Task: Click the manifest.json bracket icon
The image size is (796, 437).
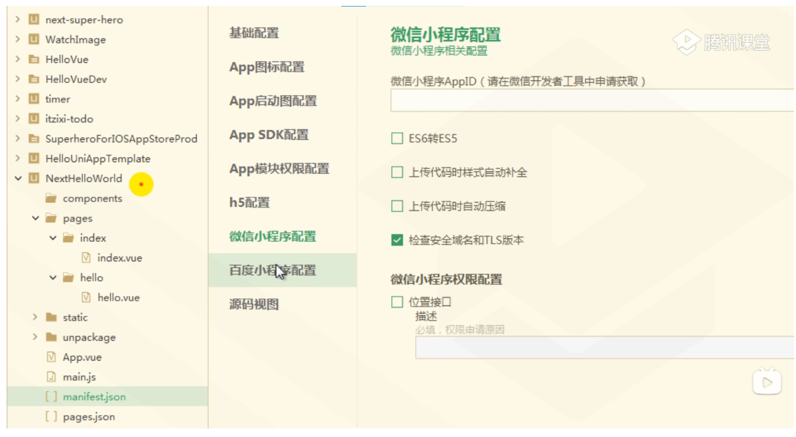Action: [x=51, y=396]
